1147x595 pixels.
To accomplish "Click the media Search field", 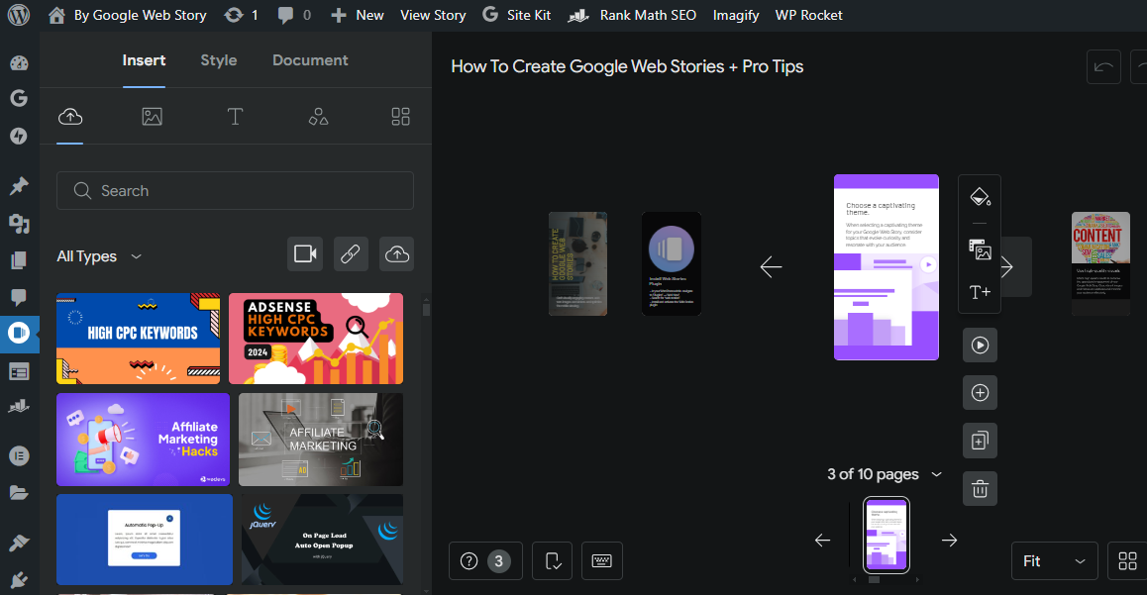I will tap(235, 191).
